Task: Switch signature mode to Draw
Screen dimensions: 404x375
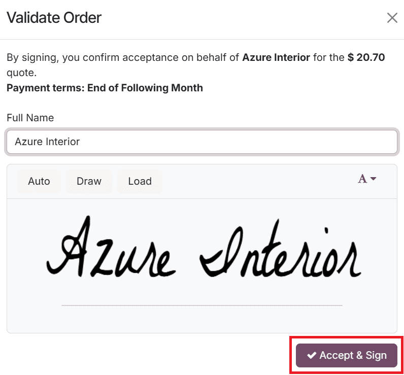Action: click(x=89, y=181)
